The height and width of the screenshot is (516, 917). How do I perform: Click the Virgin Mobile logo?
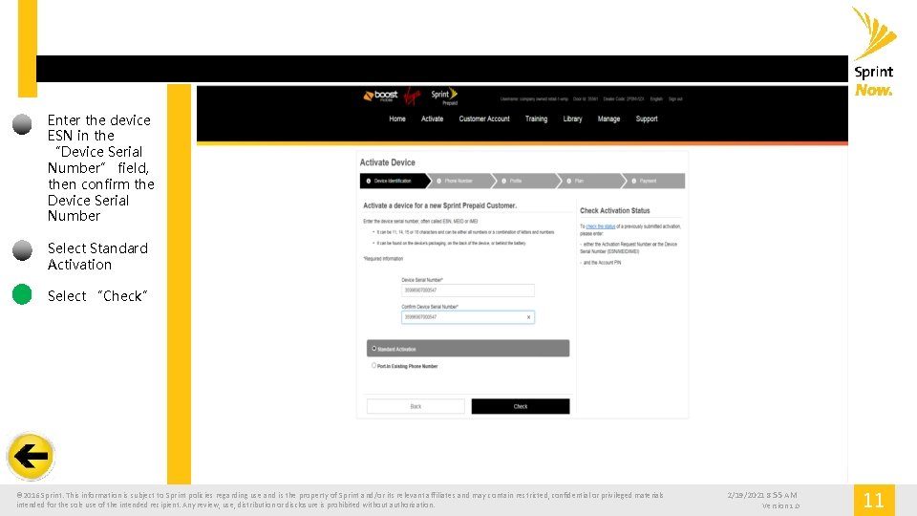tap(413, 96)
